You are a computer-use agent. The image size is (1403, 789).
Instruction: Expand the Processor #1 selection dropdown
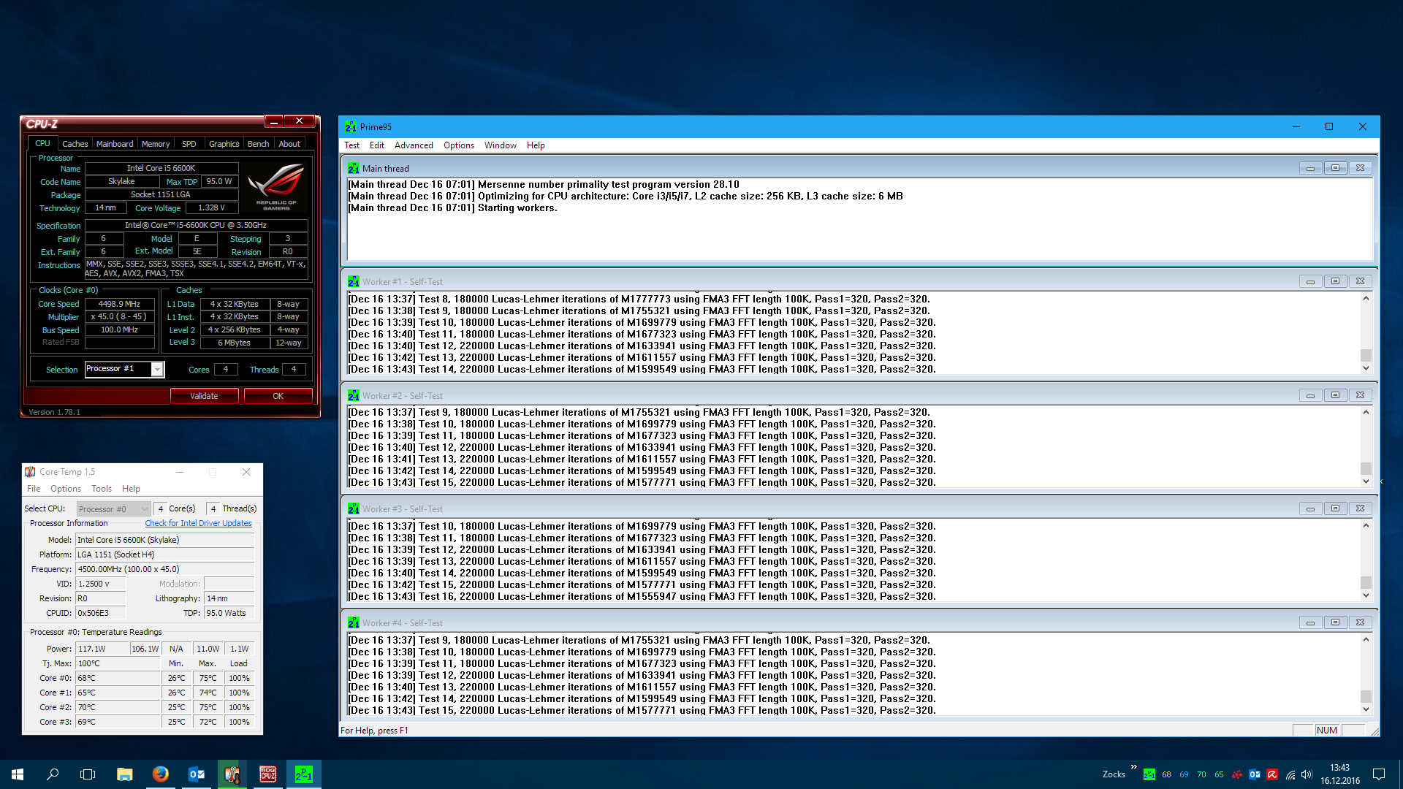157,370
